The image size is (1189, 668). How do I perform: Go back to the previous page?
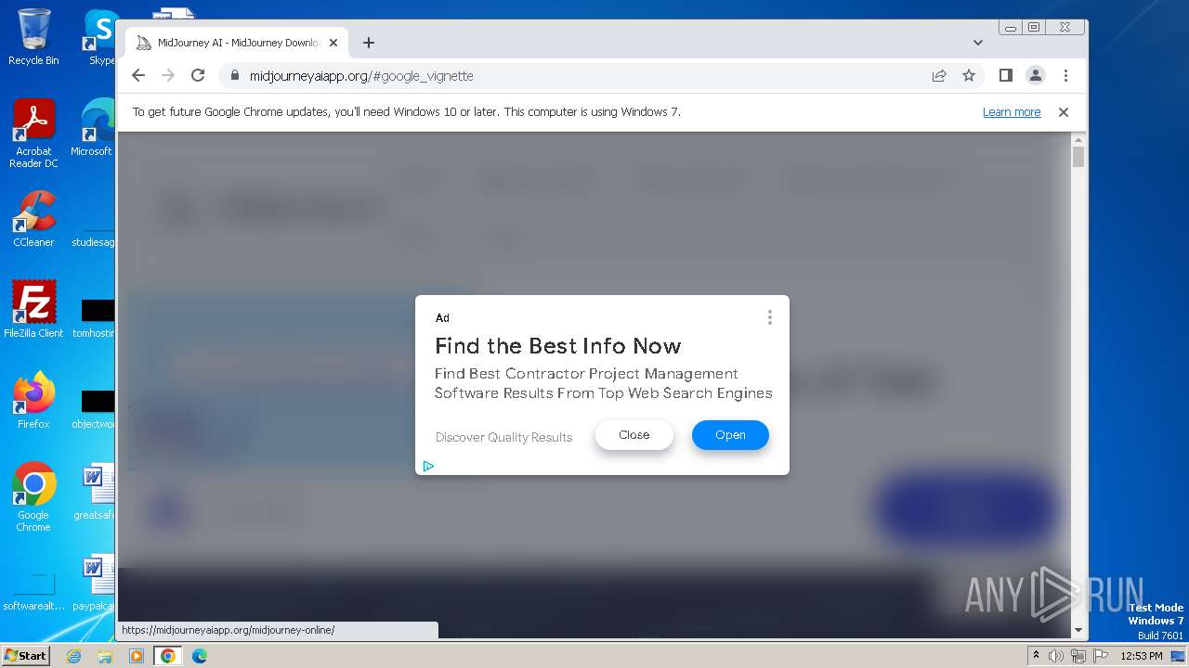[x=138, y=75]
